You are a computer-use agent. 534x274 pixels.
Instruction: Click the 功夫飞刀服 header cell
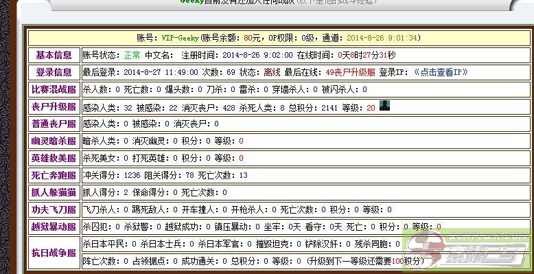coord(54,209)
